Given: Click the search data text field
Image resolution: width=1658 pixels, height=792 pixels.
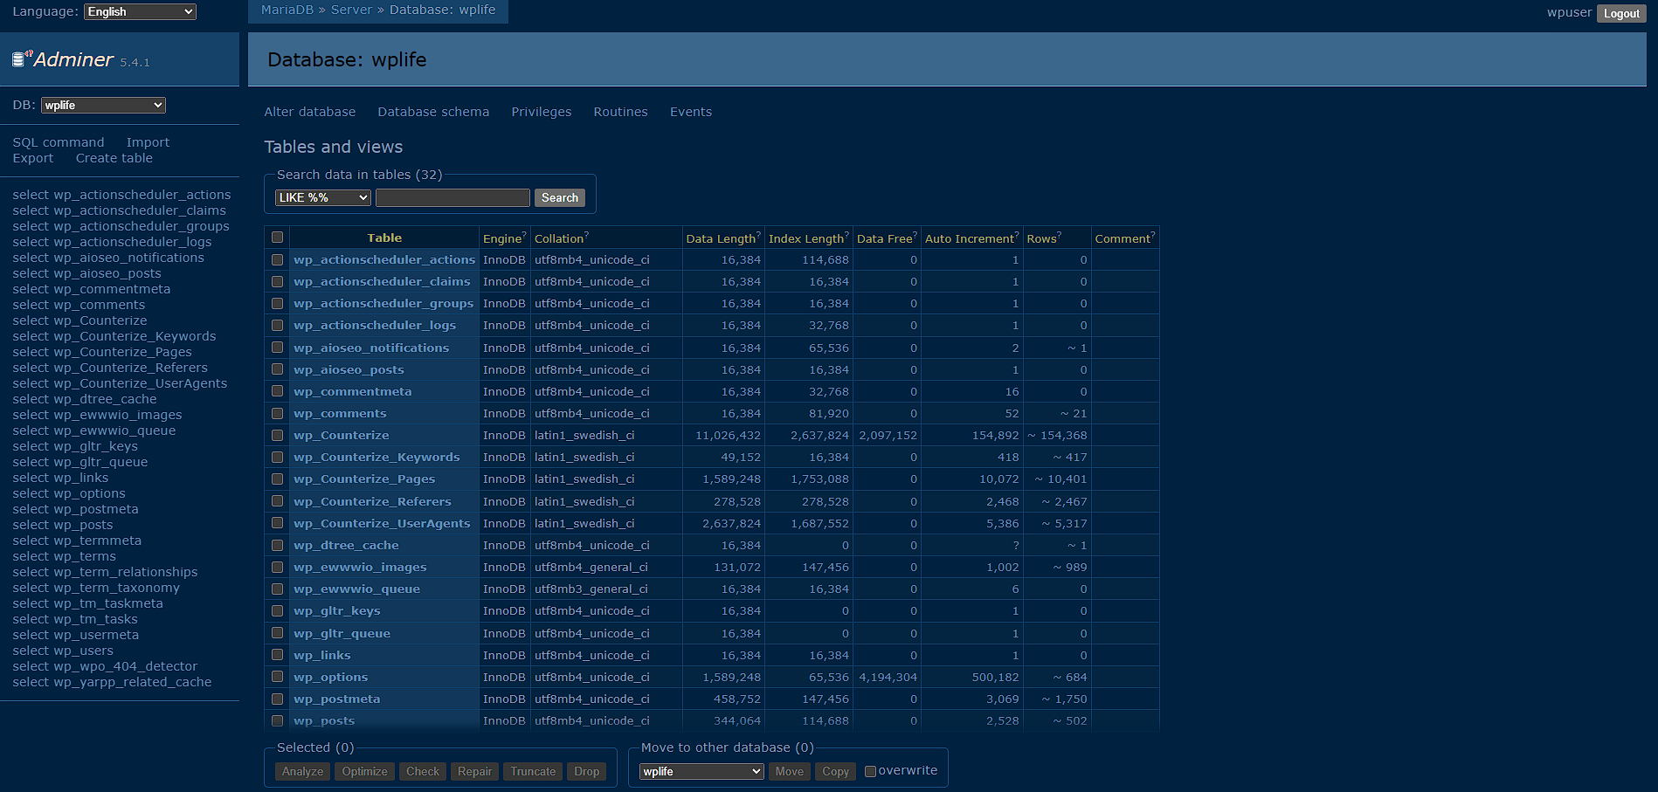Looking at the screenshot, I should [x=452, y=198].
